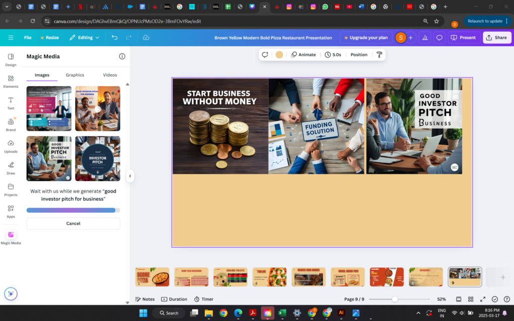Open the comments speech bubble icon
The width and height of the screenshot is (514, 321).
tap(439, 38)
